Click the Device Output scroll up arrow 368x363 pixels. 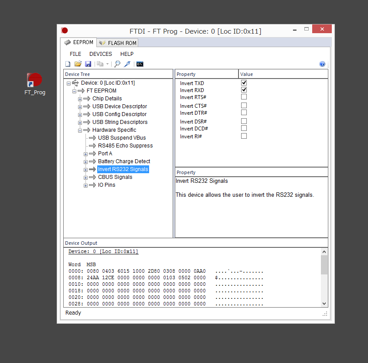(x=324, y=252)
